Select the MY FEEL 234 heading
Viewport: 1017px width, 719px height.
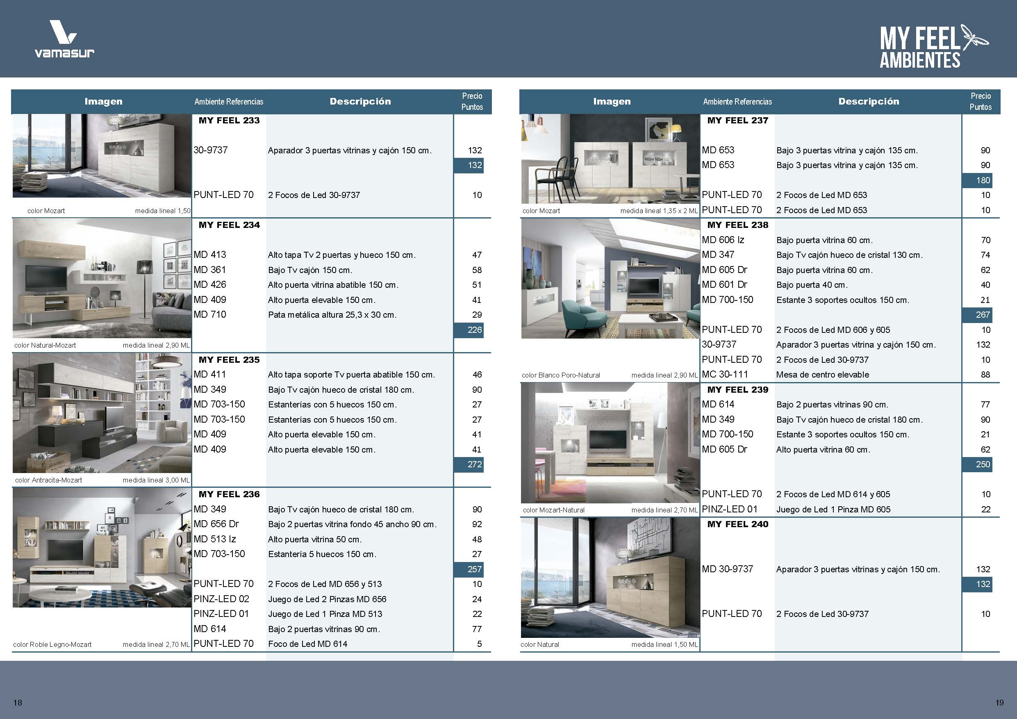coord(229,225)
